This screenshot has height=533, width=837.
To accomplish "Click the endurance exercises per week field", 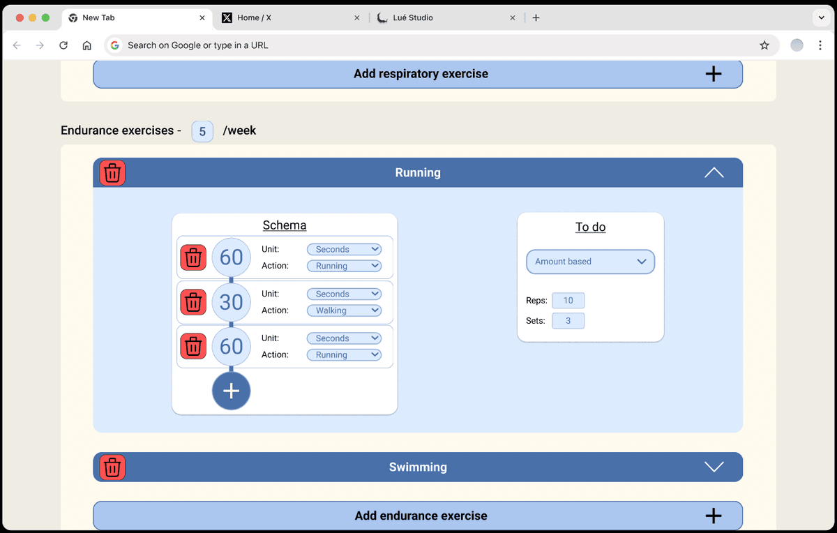I will click(202, 131).
